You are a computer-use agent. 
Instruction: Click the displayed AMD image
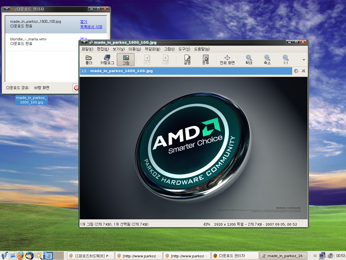tap(194, 148)
